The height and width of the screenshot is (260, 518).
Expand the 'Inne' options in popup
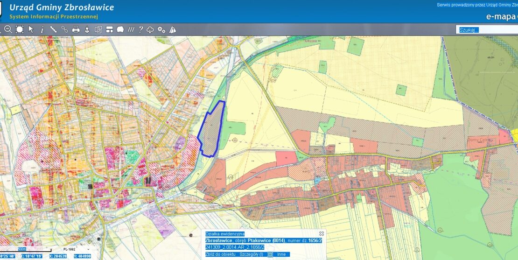(281, 254)
